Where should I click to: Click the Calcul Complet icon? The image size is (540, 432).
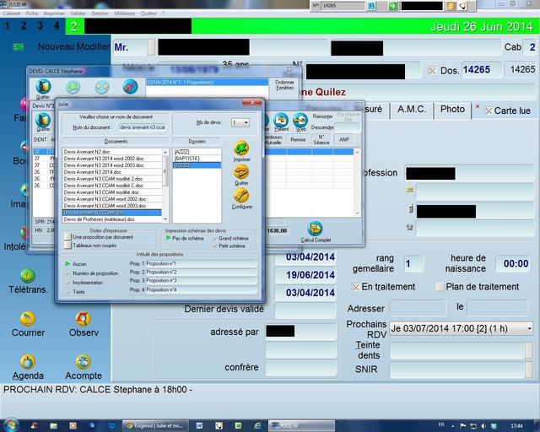pos(314,228)
